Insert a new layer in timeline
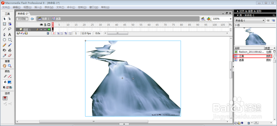Image resolution: width=277 pixels, height=126 pixels. point(18,33)
